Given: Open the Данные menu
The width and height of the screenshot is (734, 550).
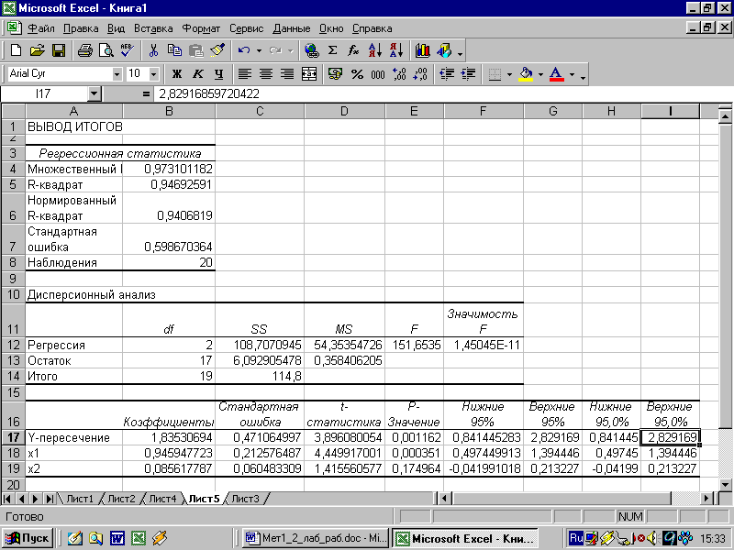Looking at the screenshot, I should coord(292,28).
